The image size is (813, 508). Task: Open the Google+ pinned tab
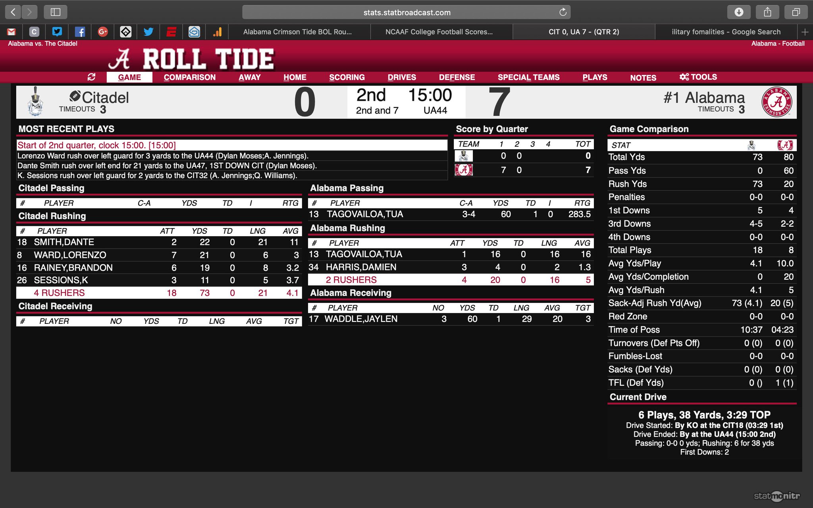[x=103, y=32]
